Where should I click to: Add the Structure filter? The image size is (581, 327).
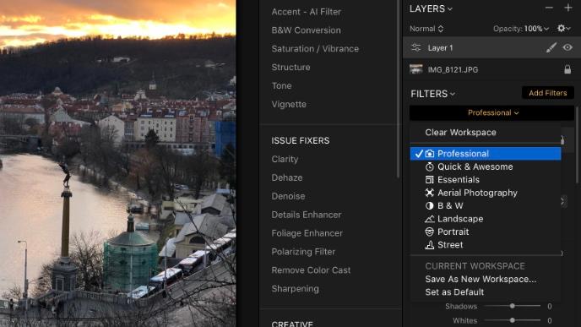290,68
